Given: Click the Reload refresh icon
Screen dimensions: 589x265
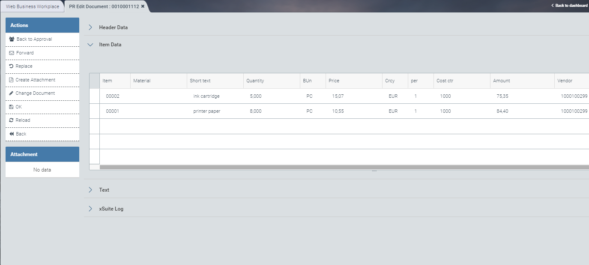Looking at the screenshot, I should click(11, 120).
